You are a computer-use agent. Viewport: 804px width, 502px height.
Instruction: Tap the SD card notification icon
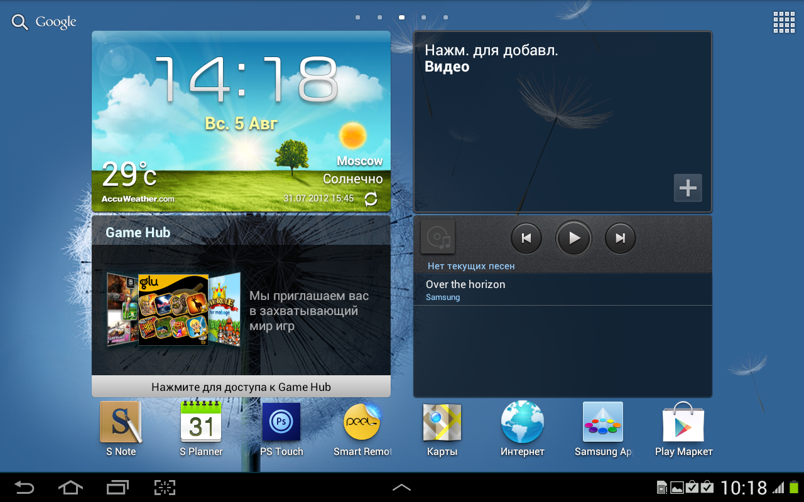662,488
